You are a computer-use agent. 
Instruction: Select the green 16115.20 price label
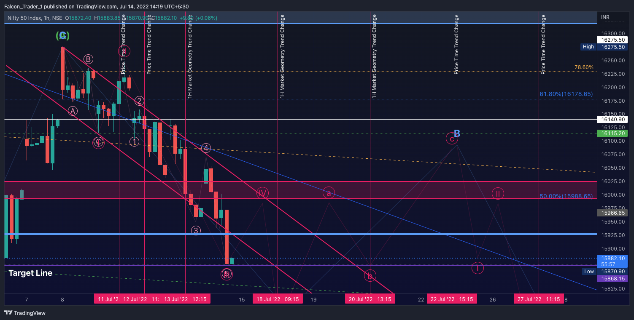pyautogui.click(x=612, y=133)
